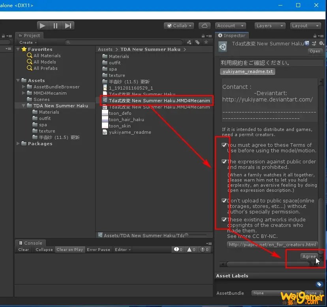Toggle the 'You must agree to these Terms' checkbox
This screenshot has height=307, width=327.
click(224, 145)
